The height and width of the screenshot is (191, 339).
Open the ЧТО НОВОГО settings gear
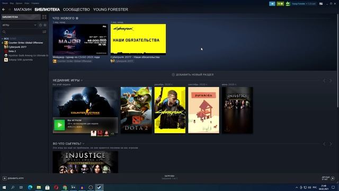[77, 18]
